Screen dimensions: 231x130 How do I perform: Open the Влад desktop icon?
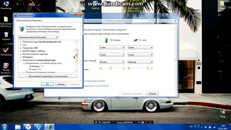pos(223,113)
